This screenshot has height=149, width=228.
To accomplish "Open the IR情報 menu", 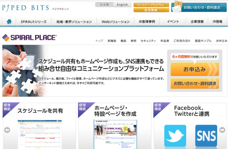I will (x=217, y=22).
